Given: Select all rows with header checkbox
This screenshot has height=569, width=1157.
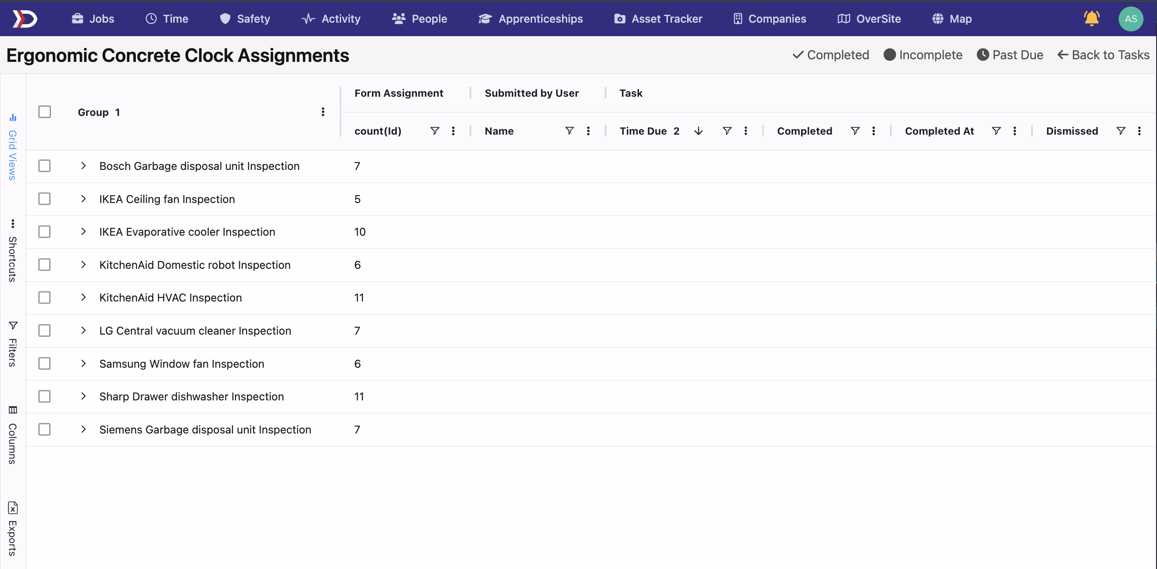Looking at the screenshot, I should [44, 112].
